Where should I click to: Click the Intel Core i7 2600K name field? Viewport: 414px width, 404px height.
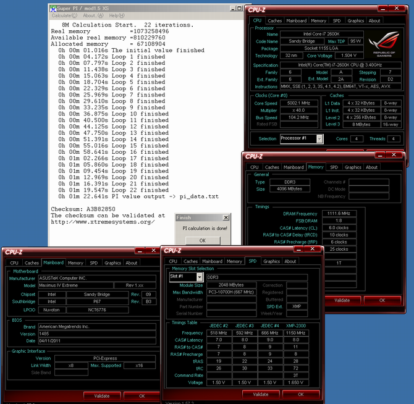[321, 34]
